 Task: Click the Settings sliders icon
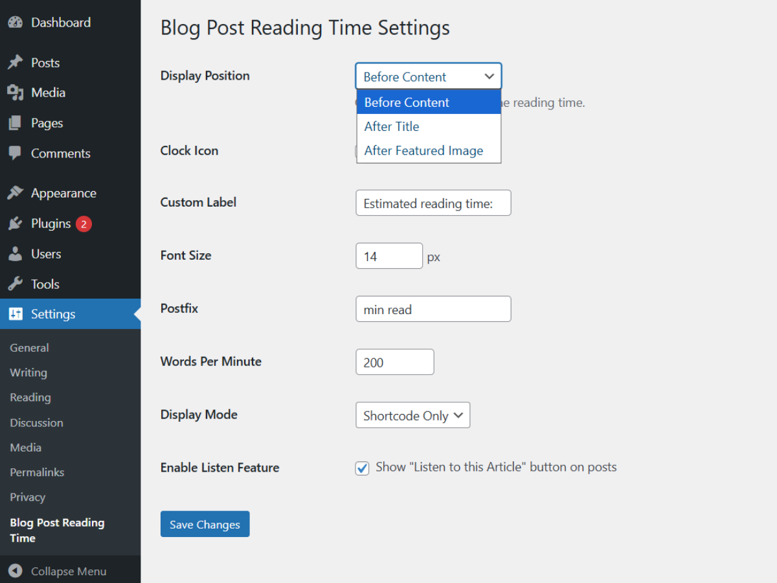(16, 314)
